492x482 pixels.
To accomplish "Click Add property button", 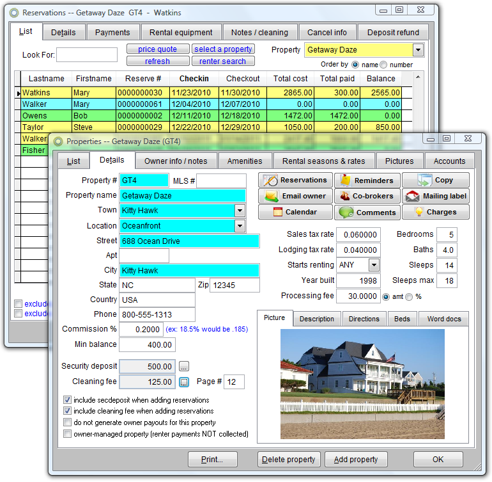I will 356,460.
